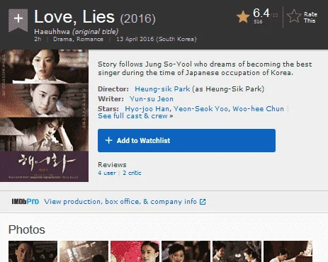Image resolution: width=328 pixels, height=262 pixels.
Task: Open the Love, Lies movie poster
Action: pyautogui.click(x=44, y=115)
